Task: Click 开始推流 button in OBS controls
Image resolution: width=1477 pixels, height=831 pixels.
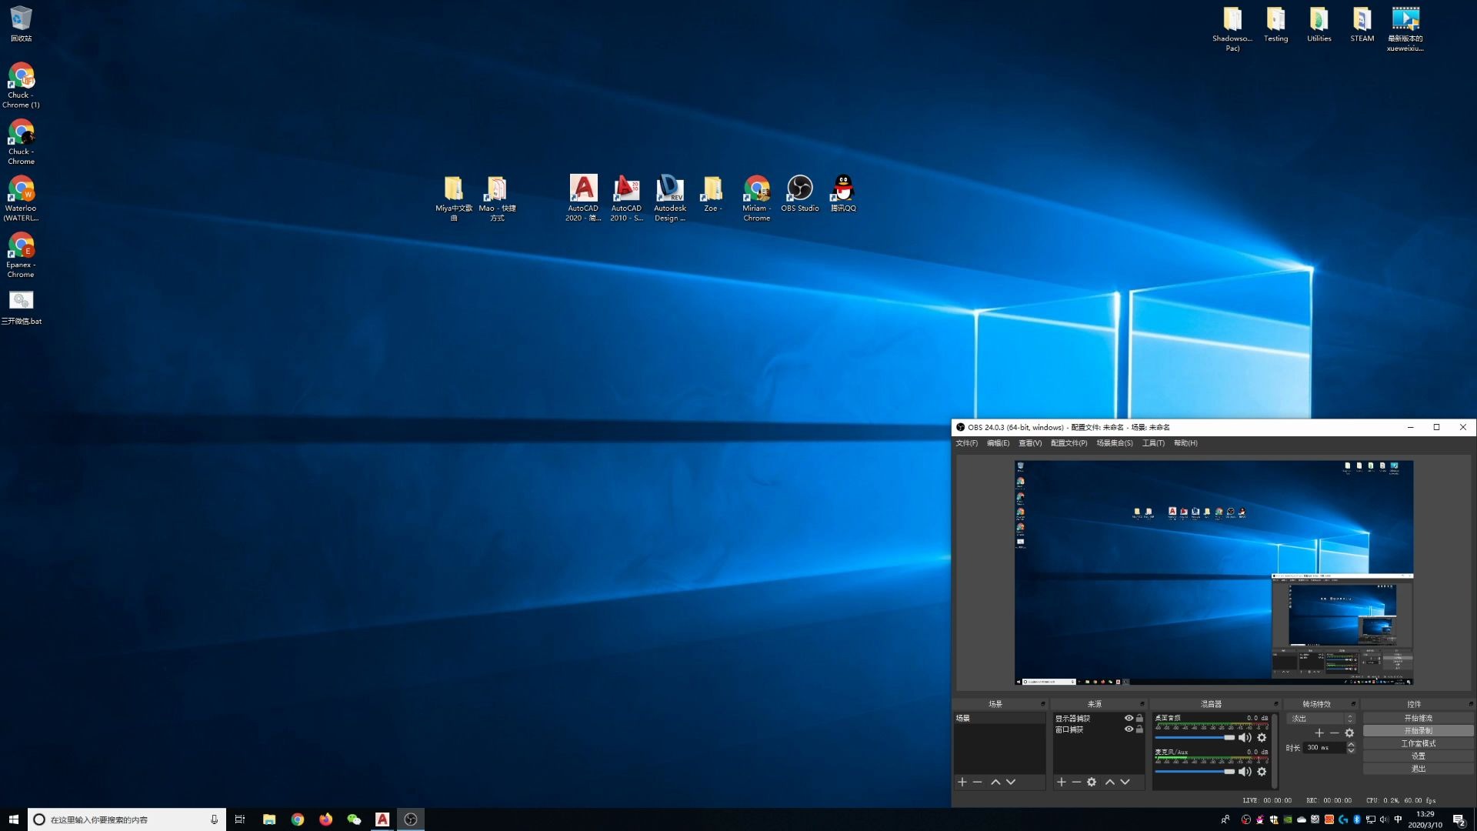Action: point(1417,719)
